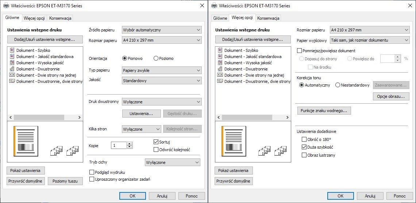Select Niestandardowy tone correction radio
Viewport: 416px width, 203px height.
pos(338,85)
